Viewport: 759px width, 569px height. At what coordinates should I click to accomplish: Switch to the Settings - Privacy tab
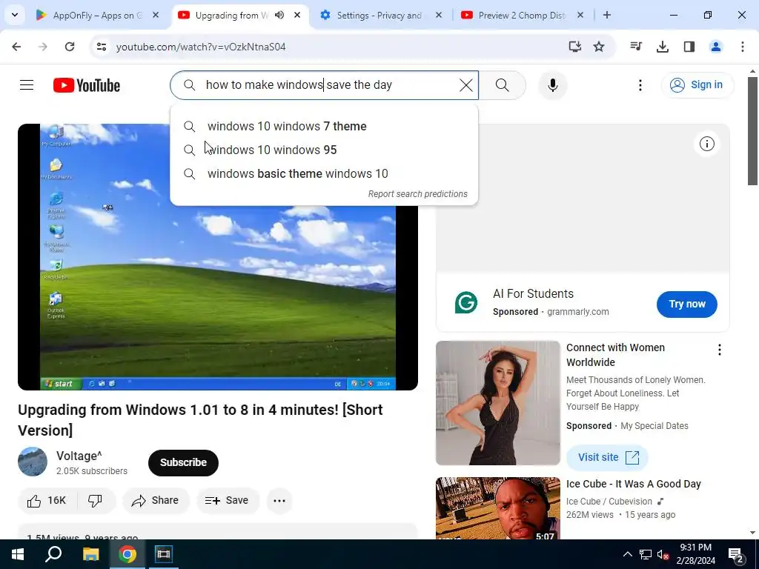(380, 16)
